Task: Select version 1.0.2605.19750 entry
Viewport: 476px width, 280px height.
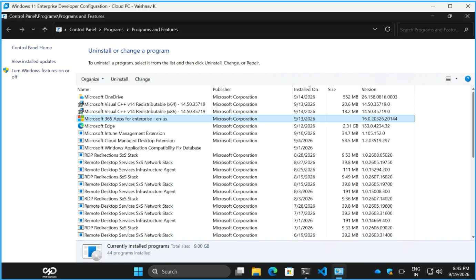Action: coord(245,162)
